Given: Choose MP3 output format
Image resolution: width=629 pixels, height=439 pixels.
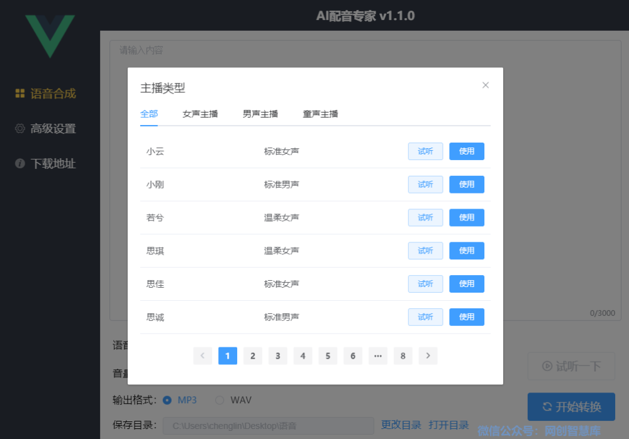Looking at the screenshot, I should tap(180, 400).
